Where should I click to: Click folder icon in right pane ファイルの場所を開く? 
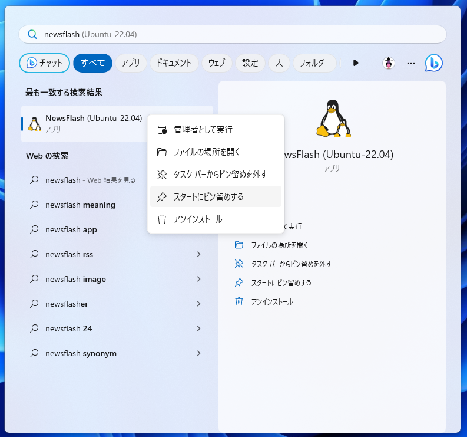pos(239,245)
